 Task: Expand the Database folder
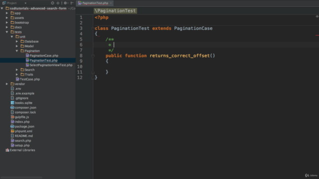tap(17, 41)
